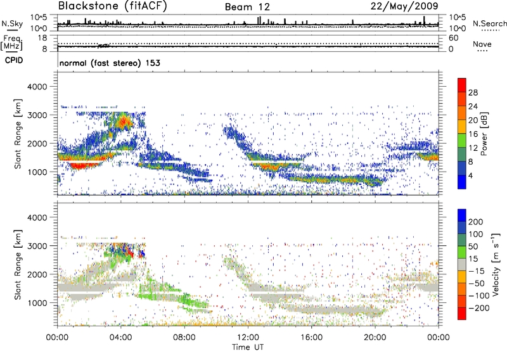This screenshot has height=351, width=507.
Task: Click the red segment of Power color bar
Action: click(x=462, y=85)
